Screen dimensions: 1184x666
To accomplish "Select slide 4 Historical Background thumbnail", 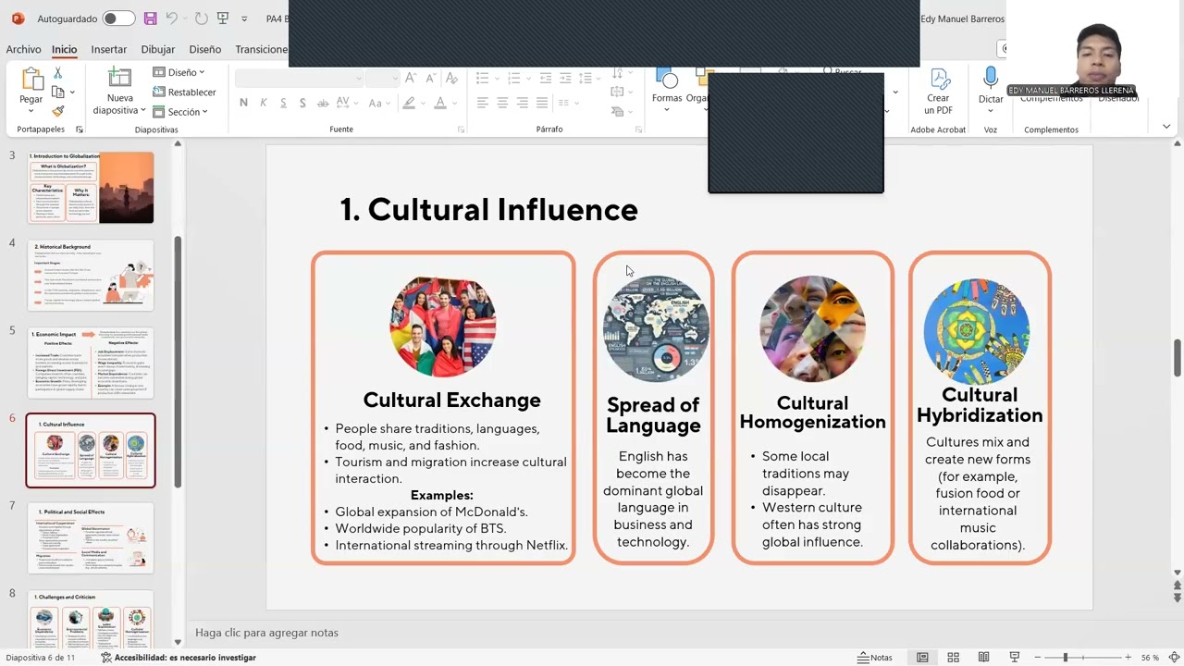I will point(91,275).
